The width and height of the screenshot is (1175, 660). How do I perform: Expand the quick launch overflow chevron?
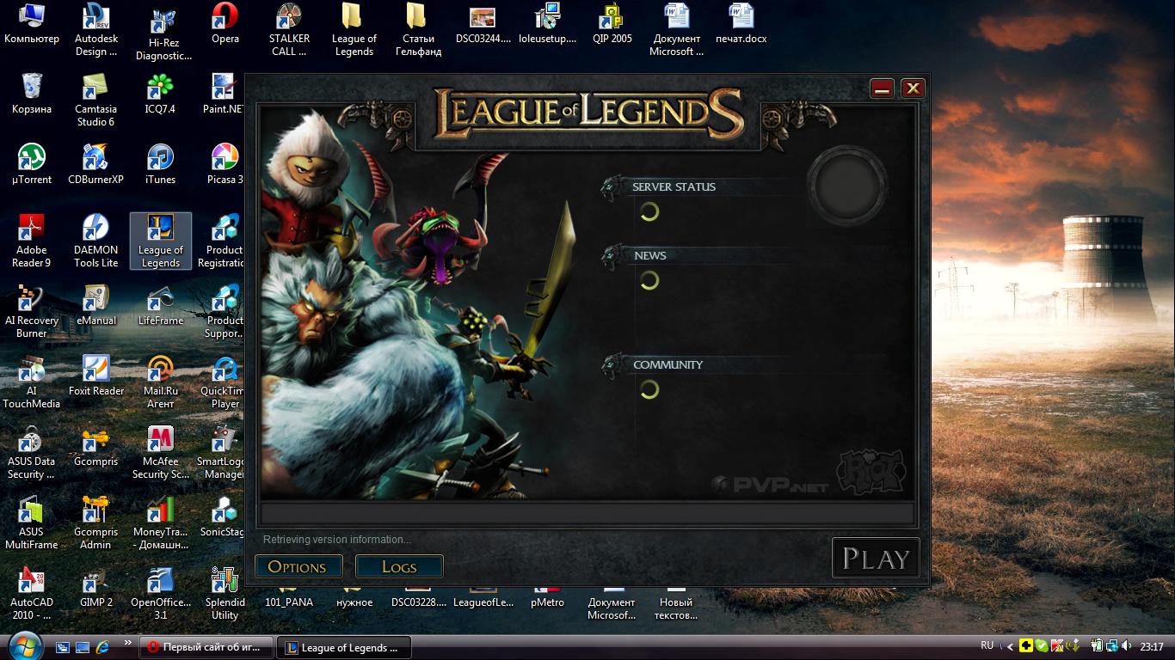[x=128, y=642]
